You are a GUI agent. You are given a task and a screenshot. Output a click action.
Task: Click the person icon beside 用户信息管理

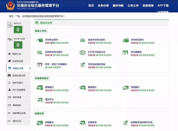(x=9, y=90)
